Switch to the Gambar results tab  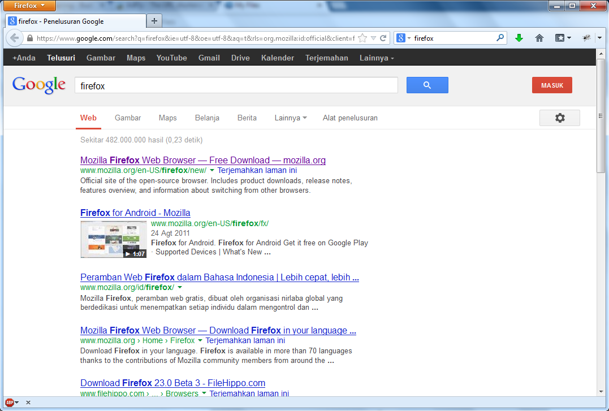(128, 118)
